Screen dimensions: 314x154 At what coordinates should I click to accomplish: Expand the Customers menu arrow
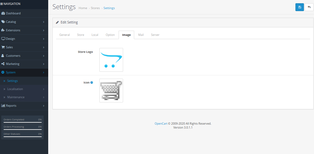pos(43,56)
